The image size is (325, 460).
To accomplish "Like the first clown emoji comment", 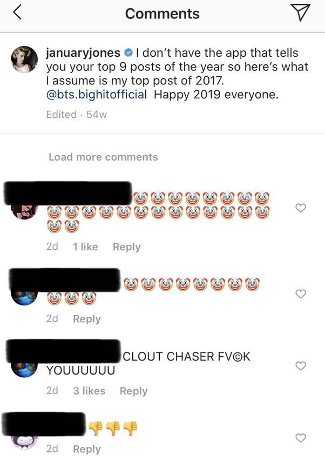I will (300, 208).
